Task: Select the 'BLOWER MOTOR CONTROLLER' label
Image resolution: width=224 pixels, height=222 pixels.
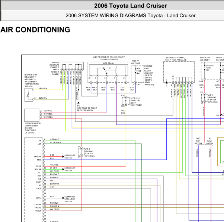Action: pos(33,124)
